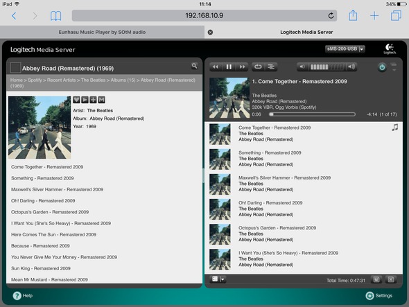
Task: Save current playlist icon
Action: click(x=376, y=279)
